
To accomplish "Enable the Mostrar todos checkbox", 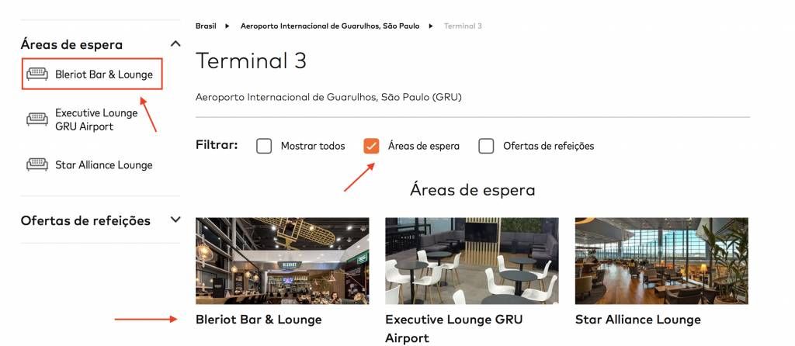I will [x=264, y=147].
